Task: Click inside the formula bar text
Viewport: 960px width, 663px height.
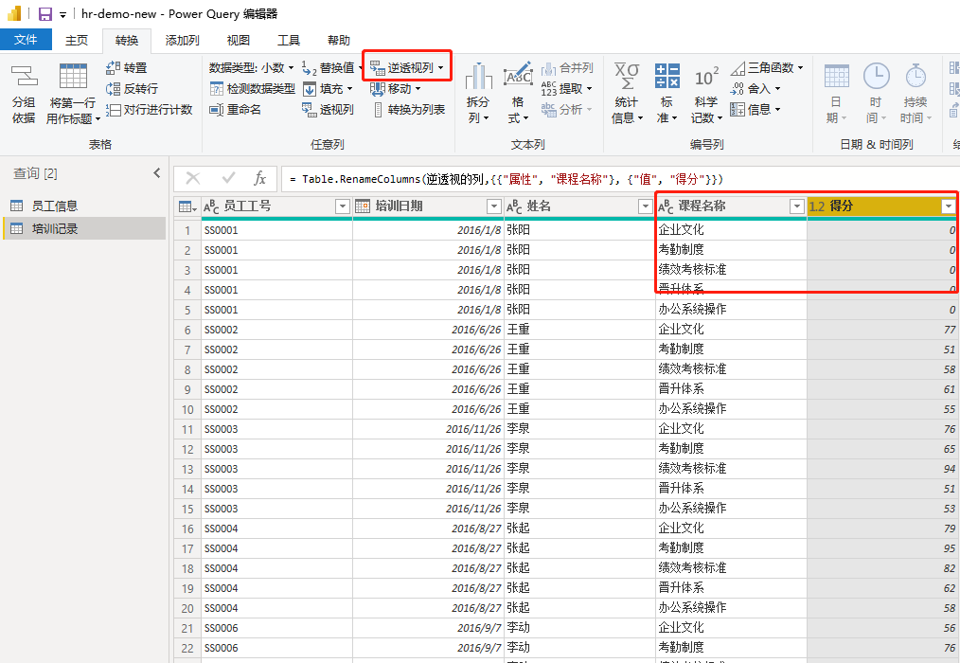Action: coord(568,179)
